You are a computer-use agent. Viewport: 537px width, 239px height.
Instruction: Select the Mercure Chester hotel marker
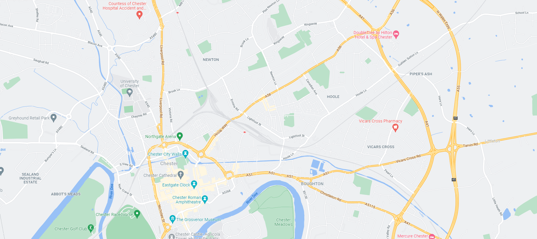point(432,236)
